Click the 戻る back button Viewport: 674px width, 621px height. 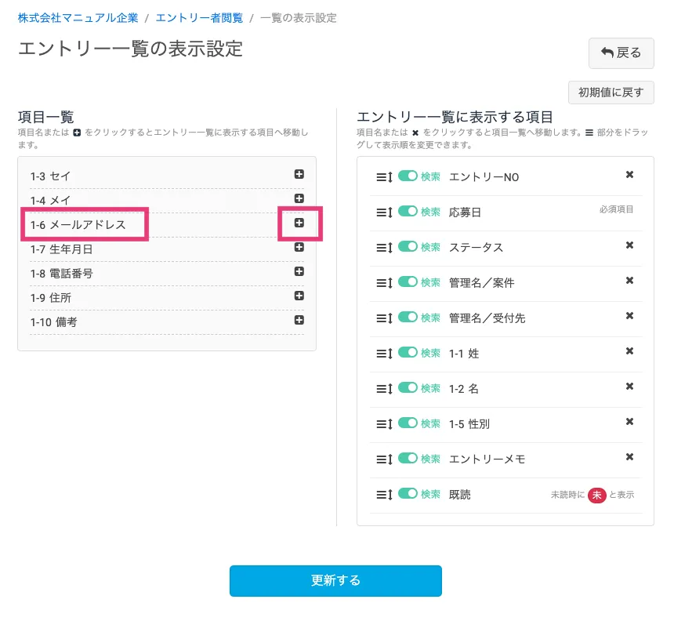[x=621, y=53]
